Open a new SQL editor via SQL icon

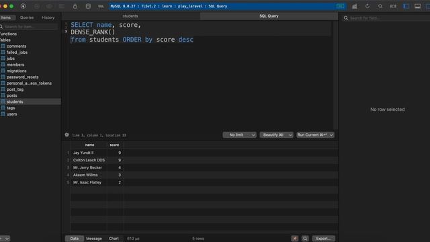tap(101, 6)
